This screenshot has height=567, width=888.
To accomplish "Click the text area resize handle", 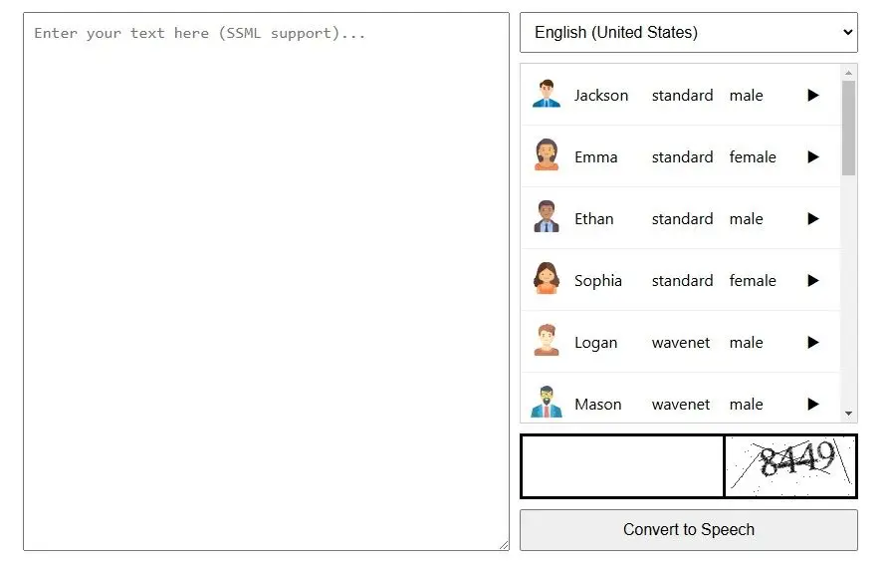I will pos(504,545).
